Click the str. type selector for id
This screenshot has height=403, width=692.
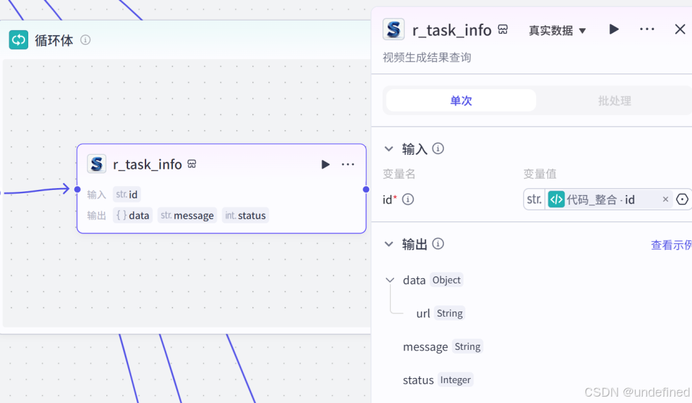(x=534, y=200)
